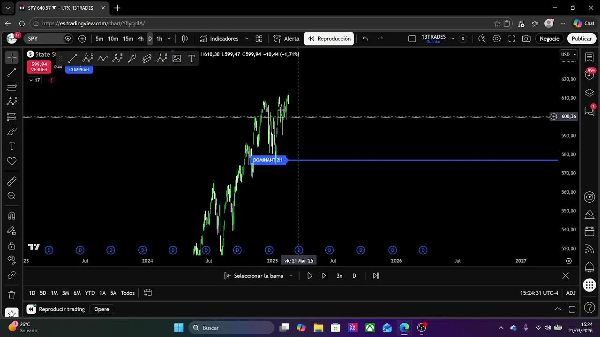Click the trash remove objects icon
The width and height of the screenshot is (600, 337).
tap(12, 295)
